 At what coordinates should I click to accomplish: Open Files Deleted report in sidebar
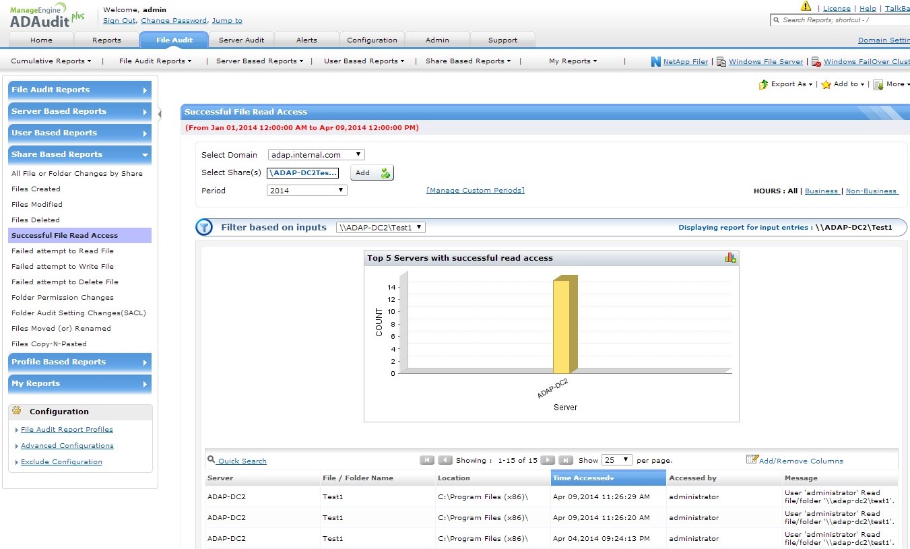[x=36, y=220]
